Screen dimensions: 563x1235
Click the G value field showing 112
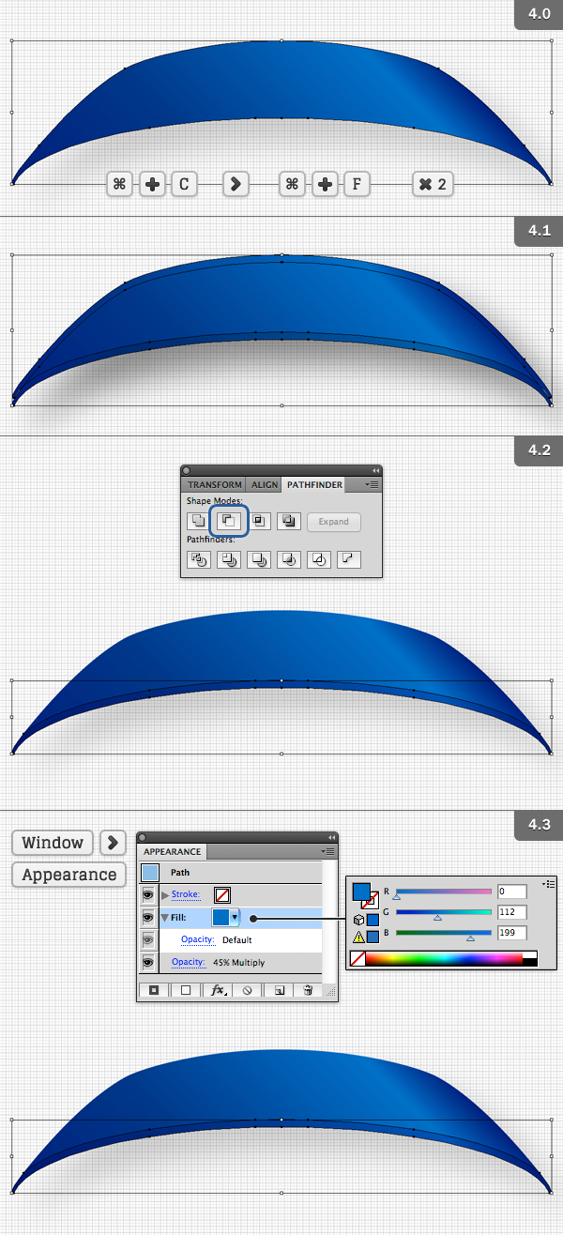click(x=512, y=912)
